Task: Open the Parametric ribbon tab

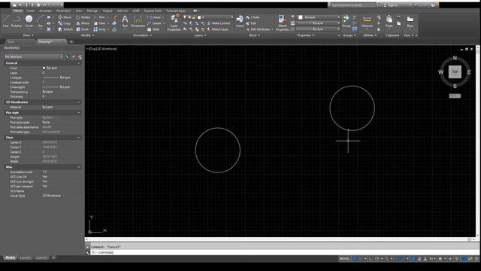Action: click(63, 11)
